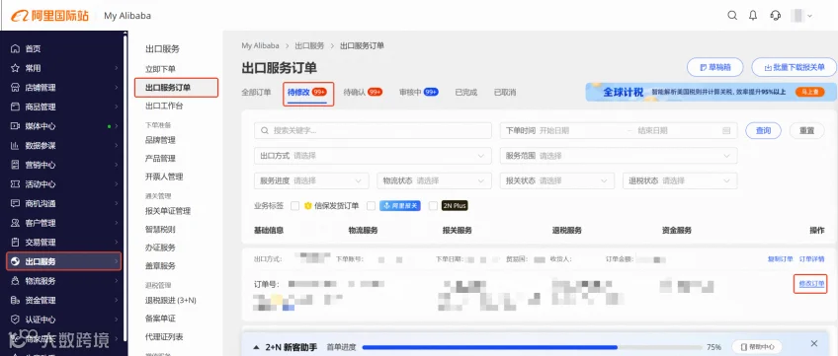838x356 pixels.
Task: Tick the 2N Plus checkbox
Action: [433, 206]
